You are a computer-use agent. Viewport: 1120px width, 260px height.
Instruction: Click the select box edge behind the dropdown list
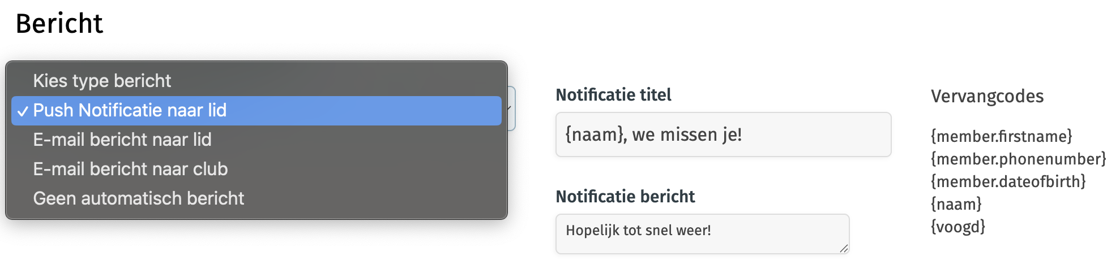(x=511, y=109)
